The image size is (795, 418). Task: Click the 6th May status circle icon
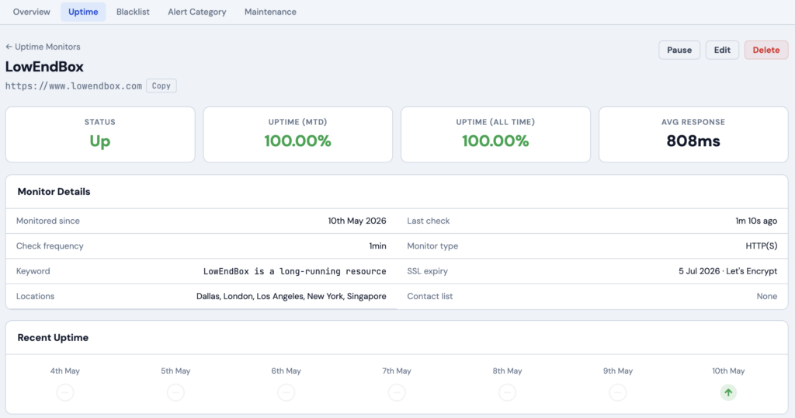pos(286,392)
